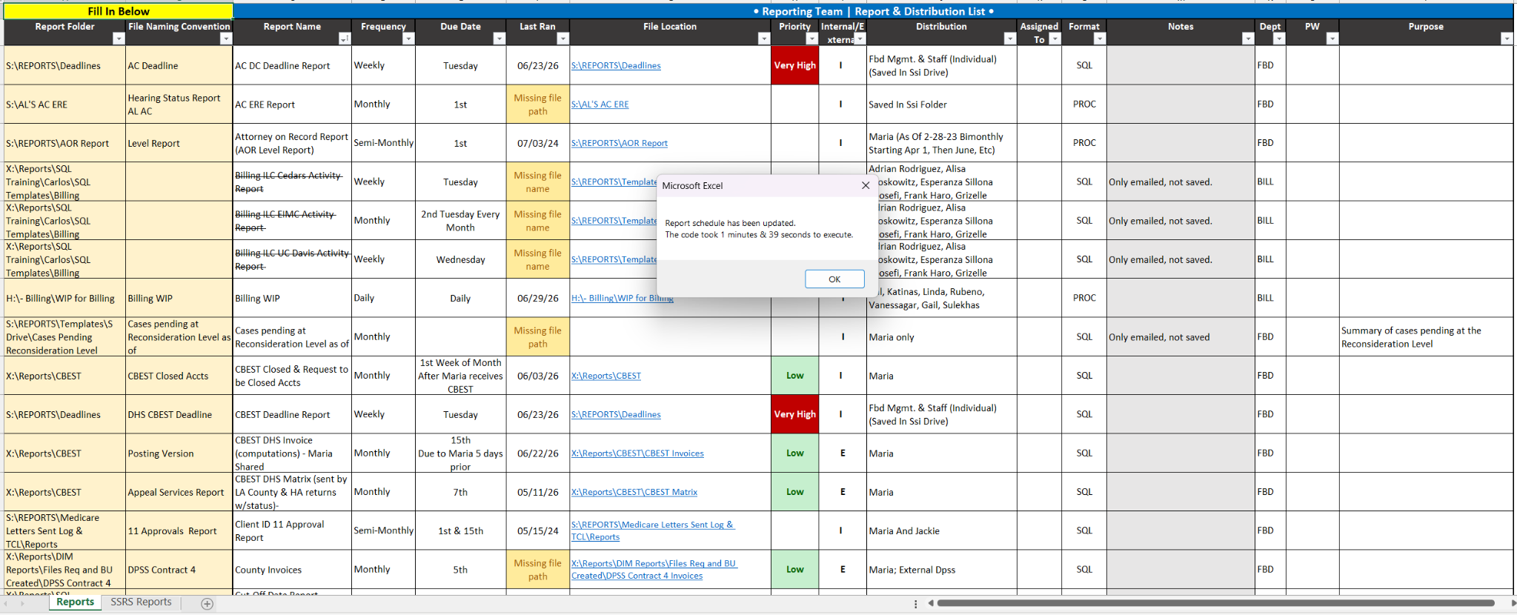Add a new sheet with plus icon
Image resolution: width=1517 pixels, height=615 pixels.
tap(208, 604)
